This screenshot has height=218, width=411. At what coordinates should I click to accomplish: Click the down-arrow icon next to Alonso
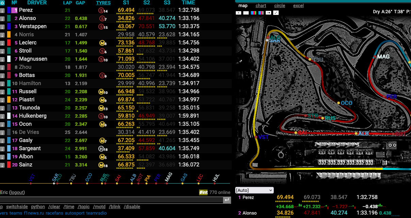2,19
